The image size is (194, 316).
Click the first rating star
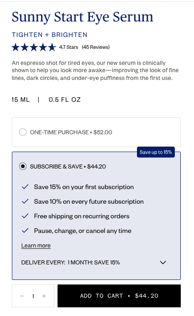coord(16,47)
